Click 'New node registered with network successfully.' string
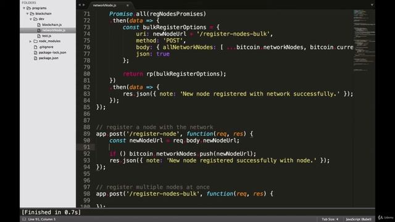The height and width of the screenshot is (222, 395). click(260, 94)
